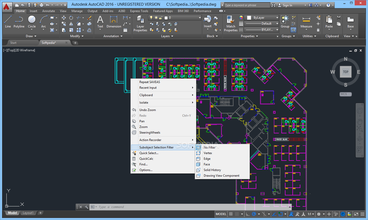Start the Dimension tool
This screenshot has height=220, width=368.
pos(114,22)
